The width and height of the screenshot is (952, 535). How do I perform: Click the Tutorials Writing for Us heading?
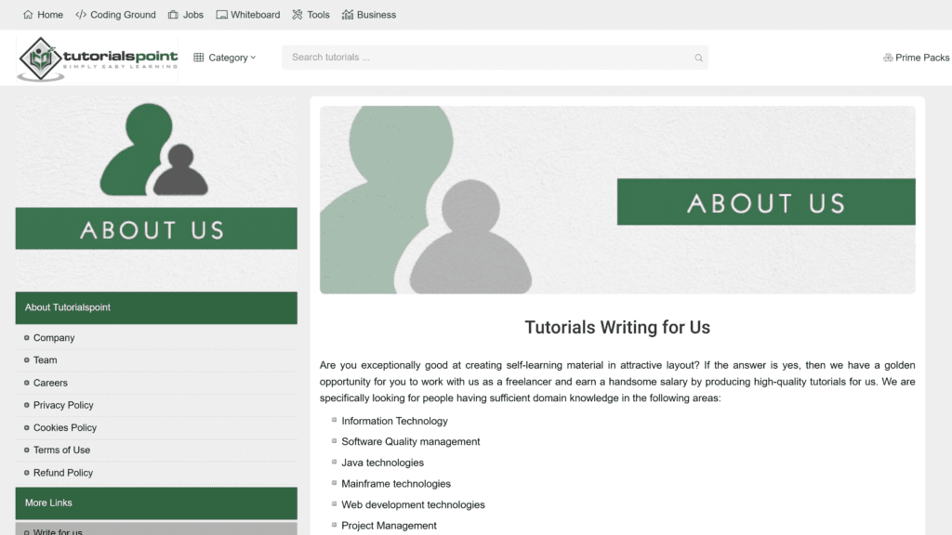tap(617, 328)
